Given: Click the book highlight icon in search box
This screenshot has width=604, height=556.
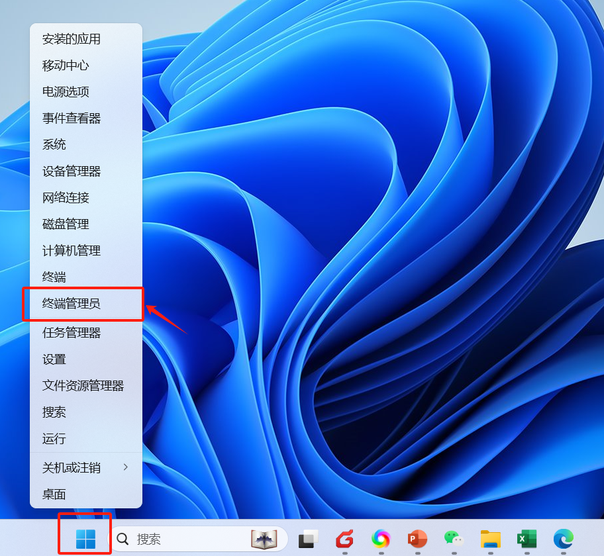Looking at the screenshot, I should pos(264,539).
